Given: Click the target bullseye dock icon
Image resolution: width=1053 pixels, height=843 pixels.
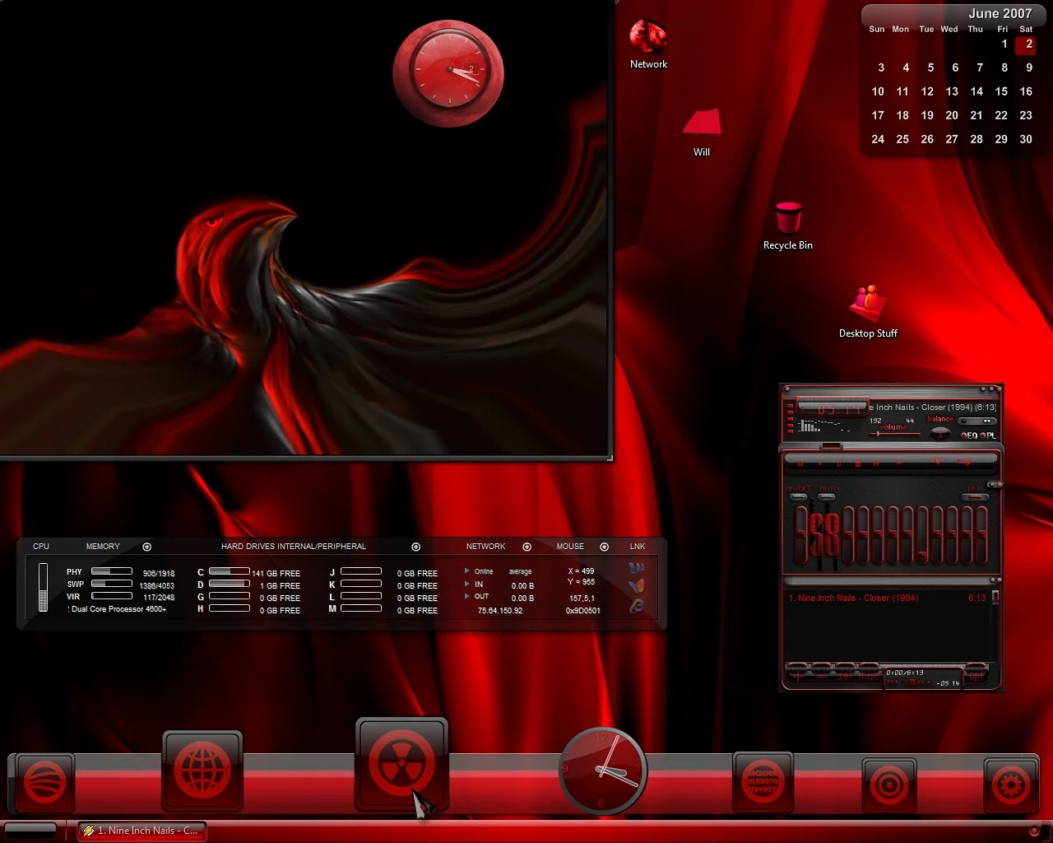Looking at the screenshot, I should (x=888, y=785).
